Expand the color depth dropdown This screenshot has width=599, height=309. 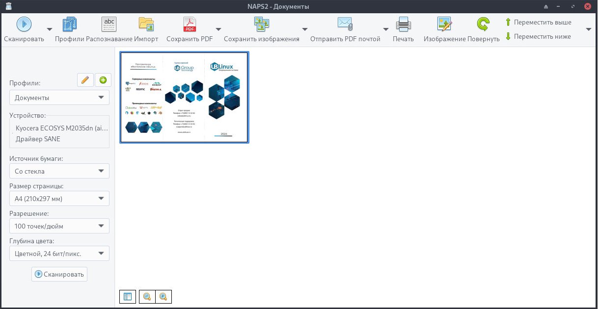[59, 254]
